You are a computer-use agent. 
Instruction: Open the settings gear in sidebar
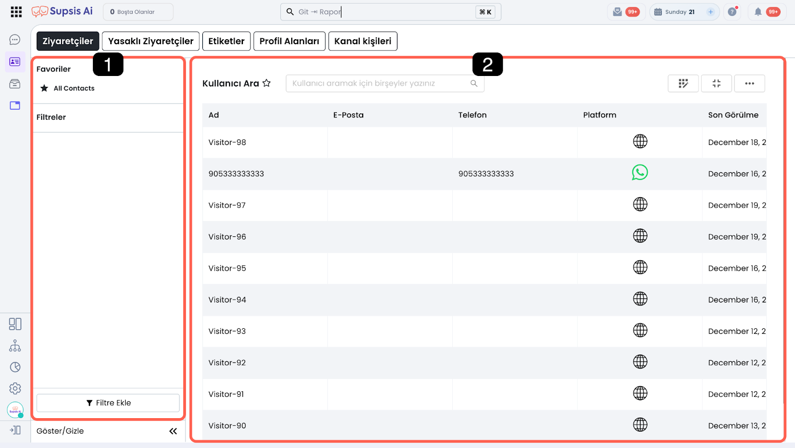point(15,388)
